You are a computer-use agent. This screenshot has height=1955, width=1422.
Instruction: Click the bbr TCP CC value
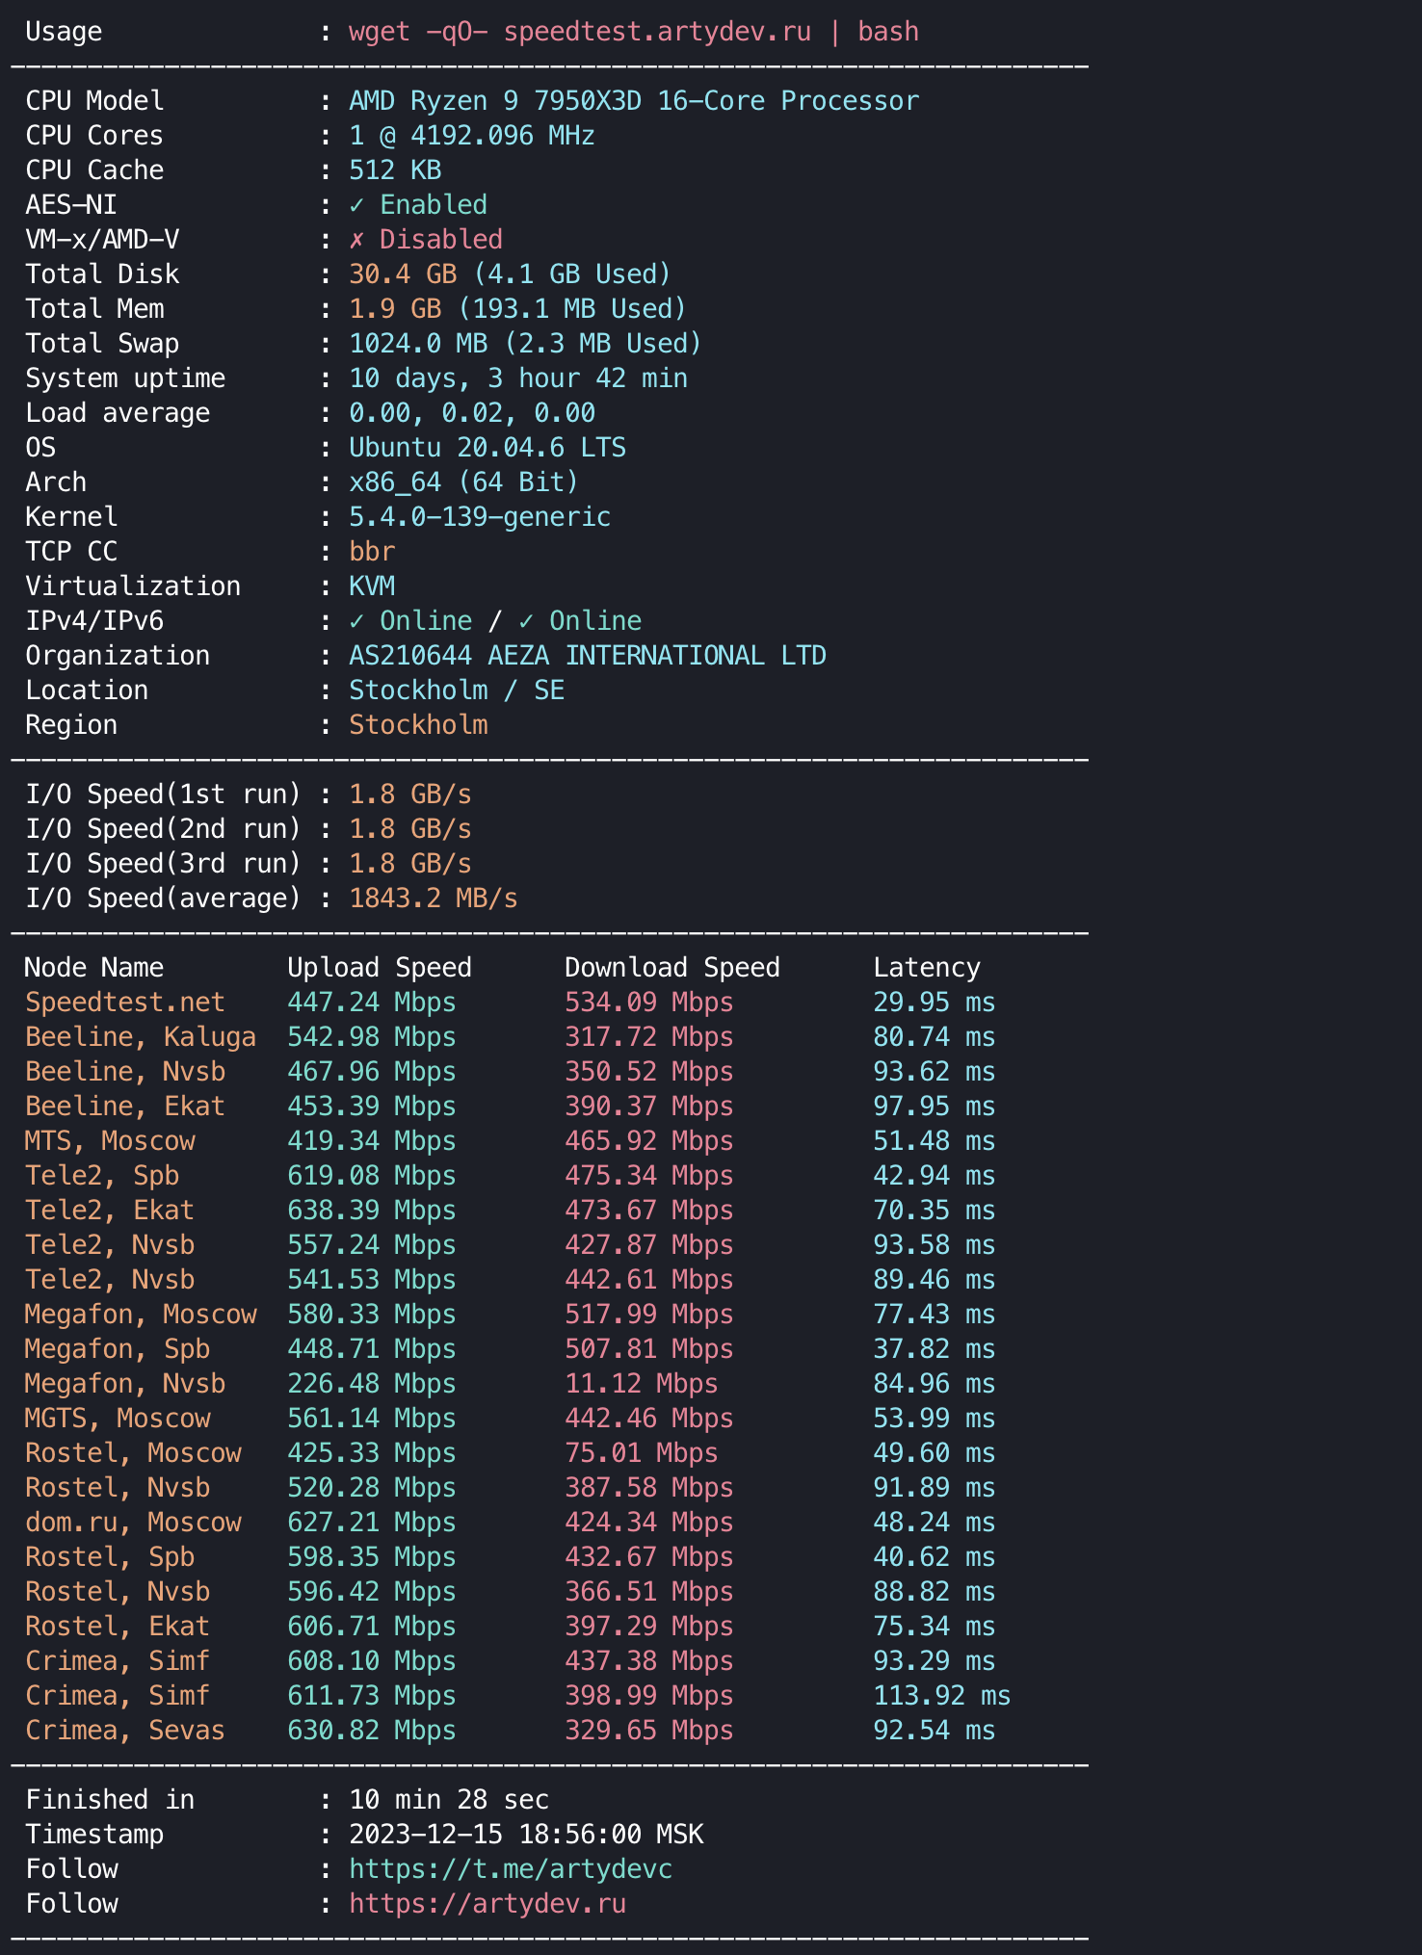click(372, 552)
